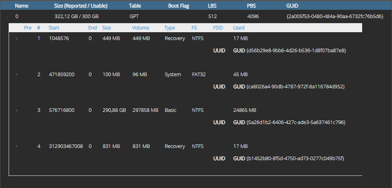This screenshot has width=392, height=188.
Task: Select the disk GUID starting with 2a005f53
Action: pos(335,16)
